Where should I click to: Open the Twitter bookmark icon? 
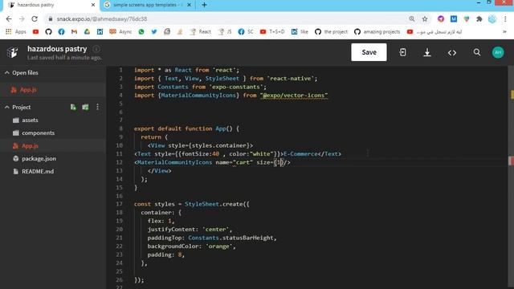[154, 32]
